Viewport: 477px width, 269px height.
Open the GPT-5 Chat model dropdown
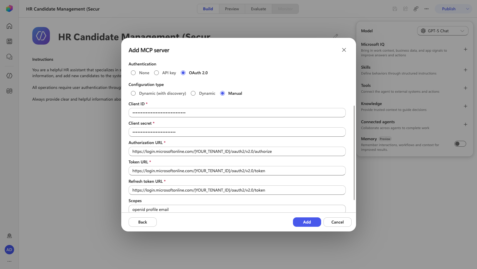443,31
